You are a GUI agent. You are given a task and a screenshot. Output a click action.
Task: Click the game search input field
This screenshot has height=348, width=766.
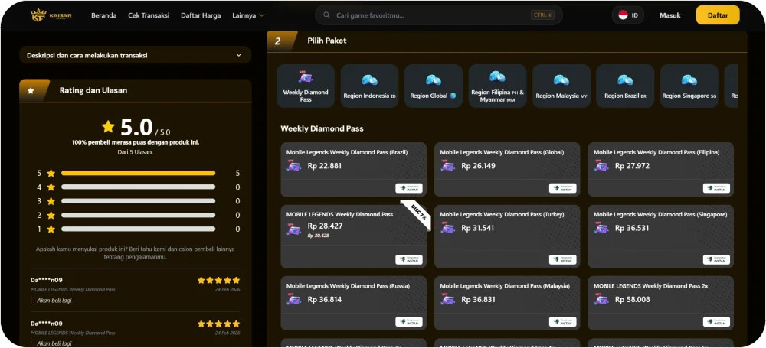429,15
